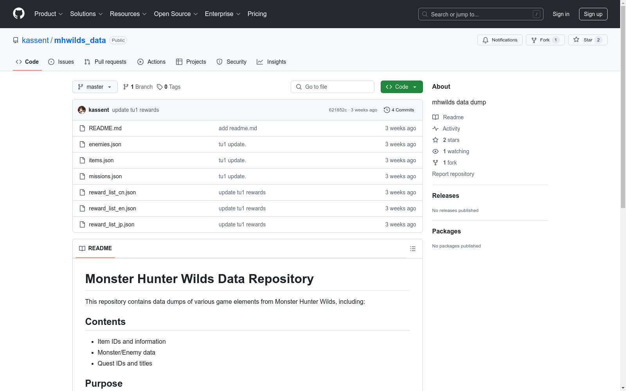This screenshot has height=391, width=626.
Task: Click the Sign in link
Action: click(x=561, y=14)
